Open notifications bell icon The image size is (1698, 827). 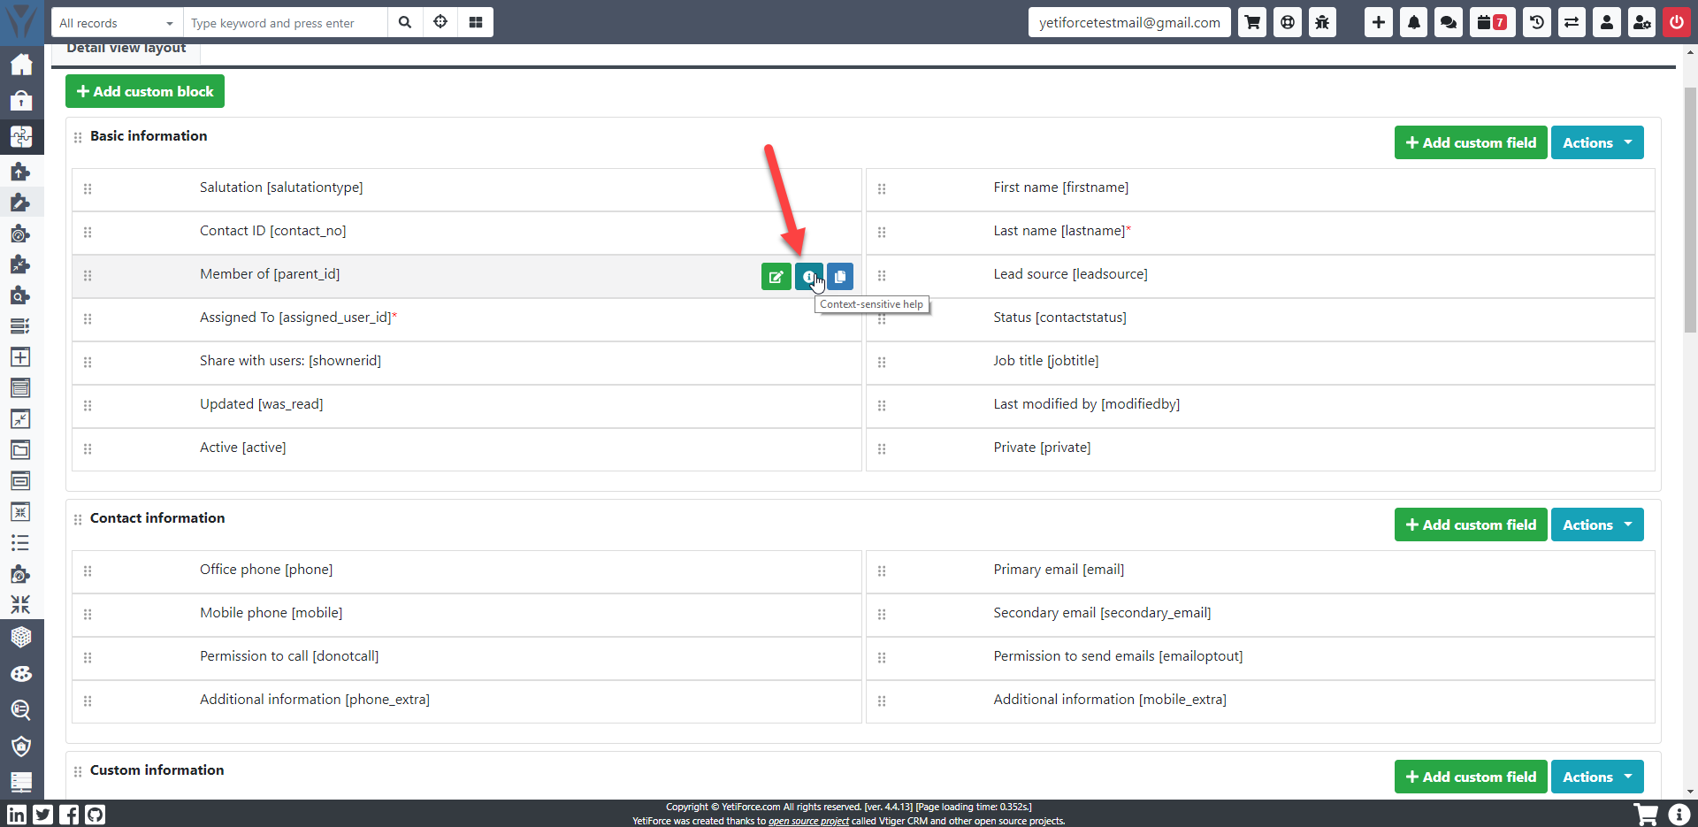click(1413, 22)
